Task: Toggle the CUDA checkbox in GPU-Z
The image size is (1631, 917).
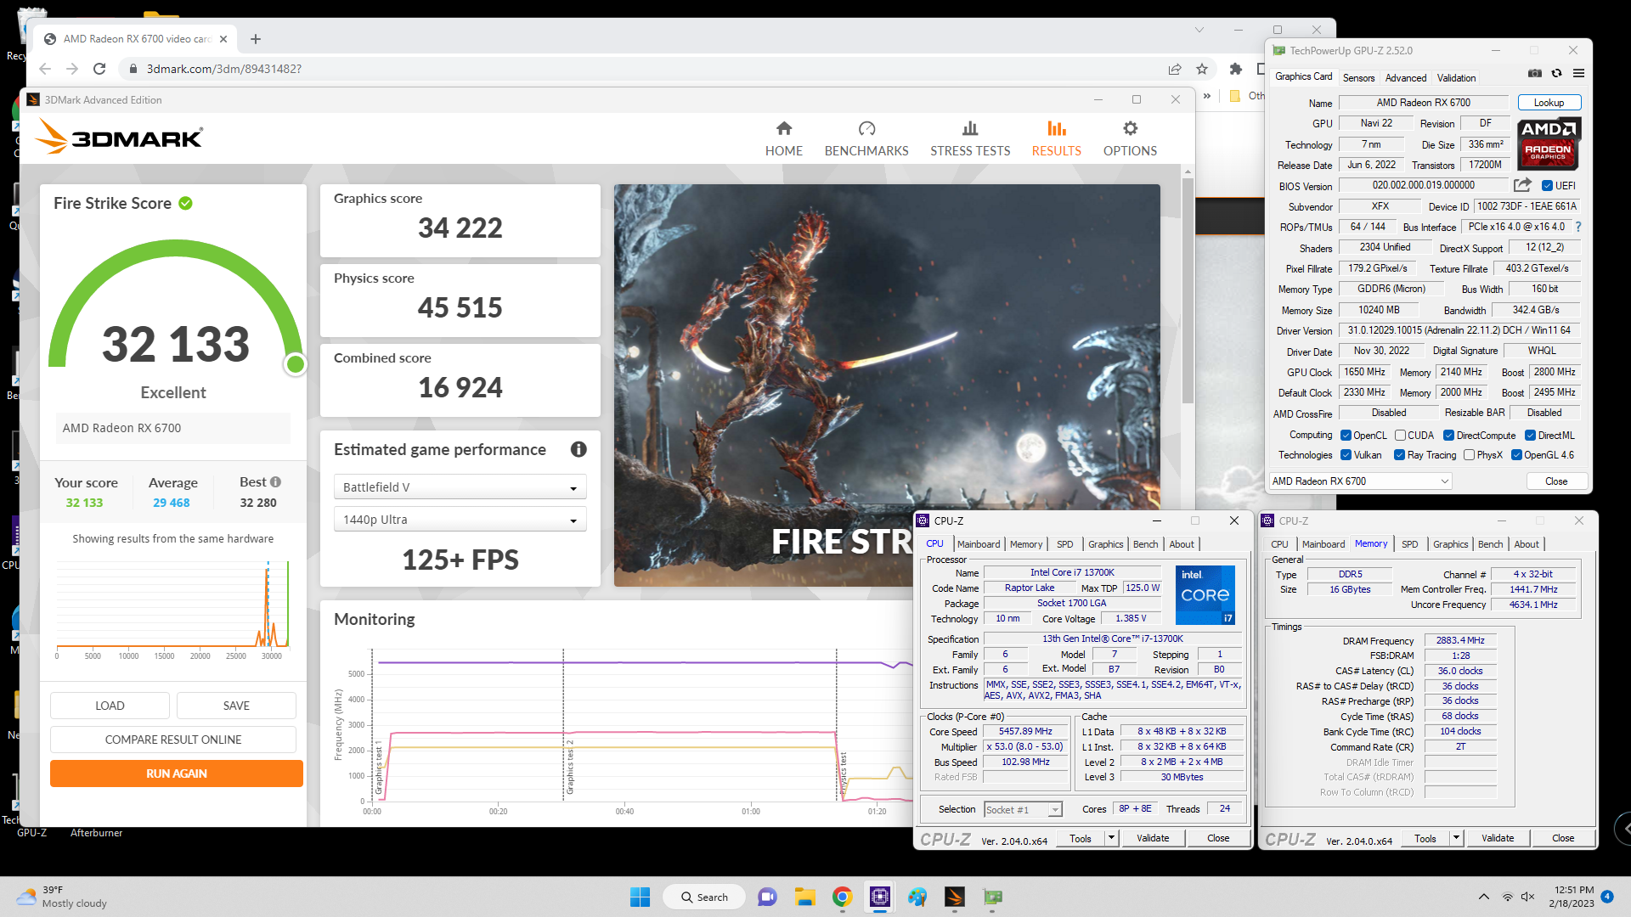Action: (1400, 436)
